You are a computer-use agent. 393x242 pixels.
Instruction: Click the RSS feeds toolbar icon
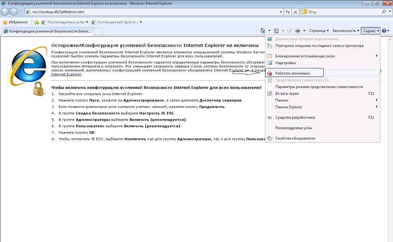(x=276, y=31)
